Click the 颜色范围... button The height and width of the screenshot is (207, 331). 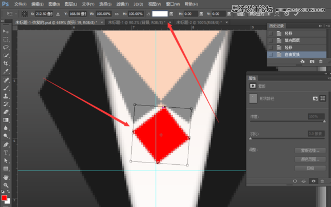click(x=310, y=159)
